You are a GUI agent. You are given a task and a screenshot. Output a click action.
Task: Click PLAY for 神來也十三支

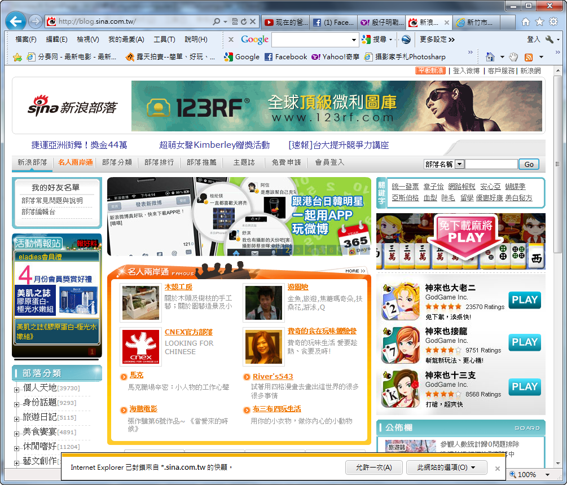(524, 387)
